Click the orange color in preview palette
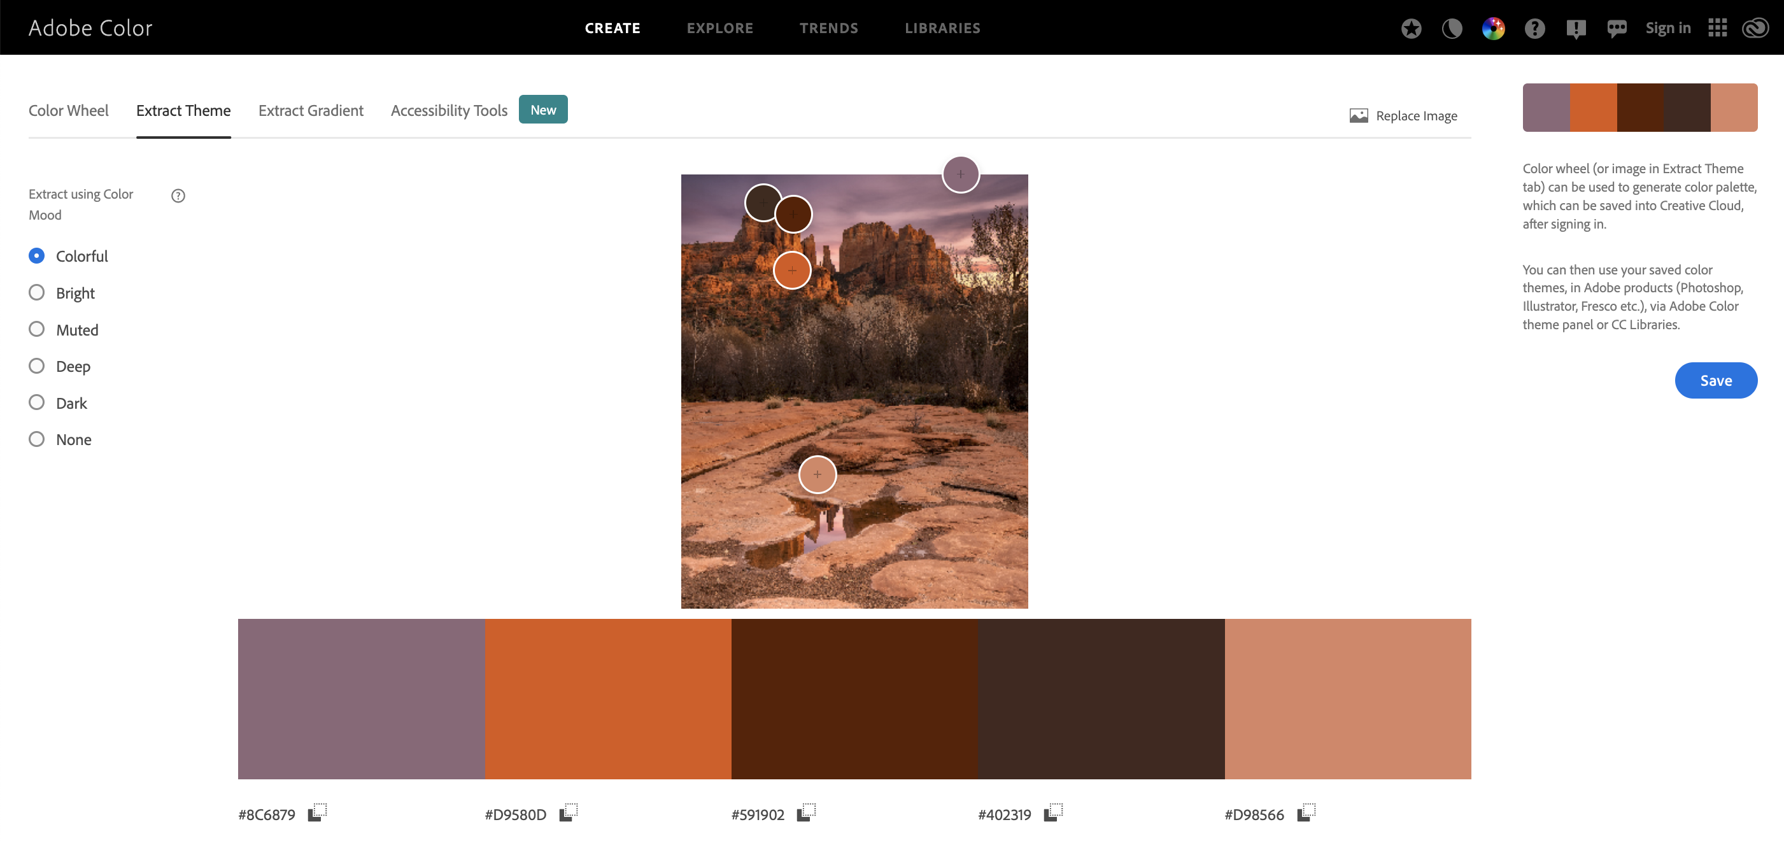Screen dimensions: 1784x843 pos(1593,108)
